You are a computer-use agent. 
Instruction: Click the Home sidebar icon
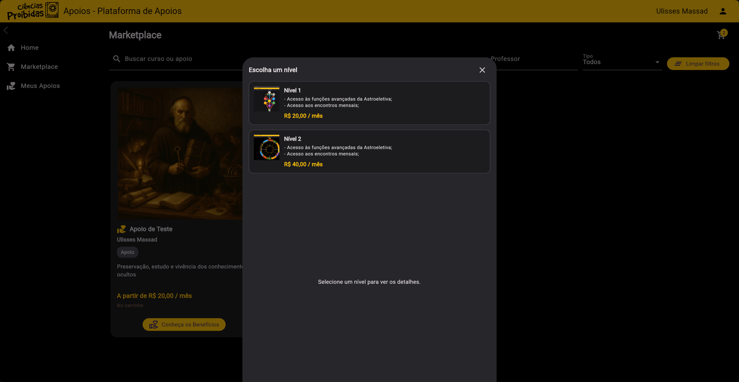coord(12,47)
